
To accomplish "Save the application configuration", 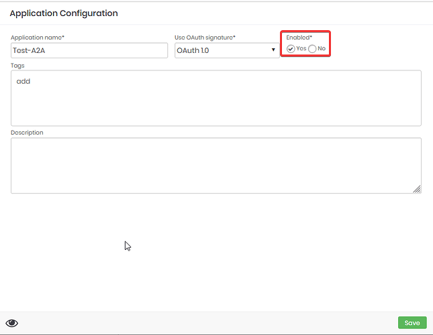I will [x=412, y=322].
